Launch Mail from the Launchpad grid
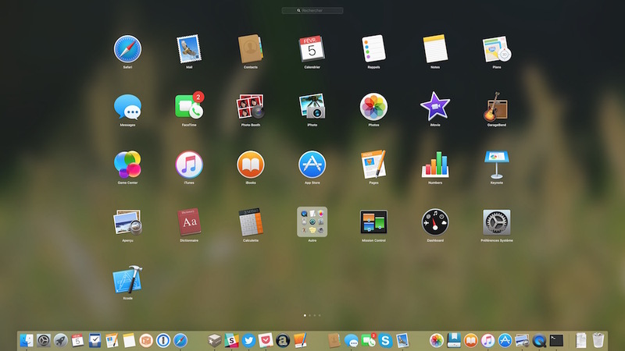 pos(189,49)
